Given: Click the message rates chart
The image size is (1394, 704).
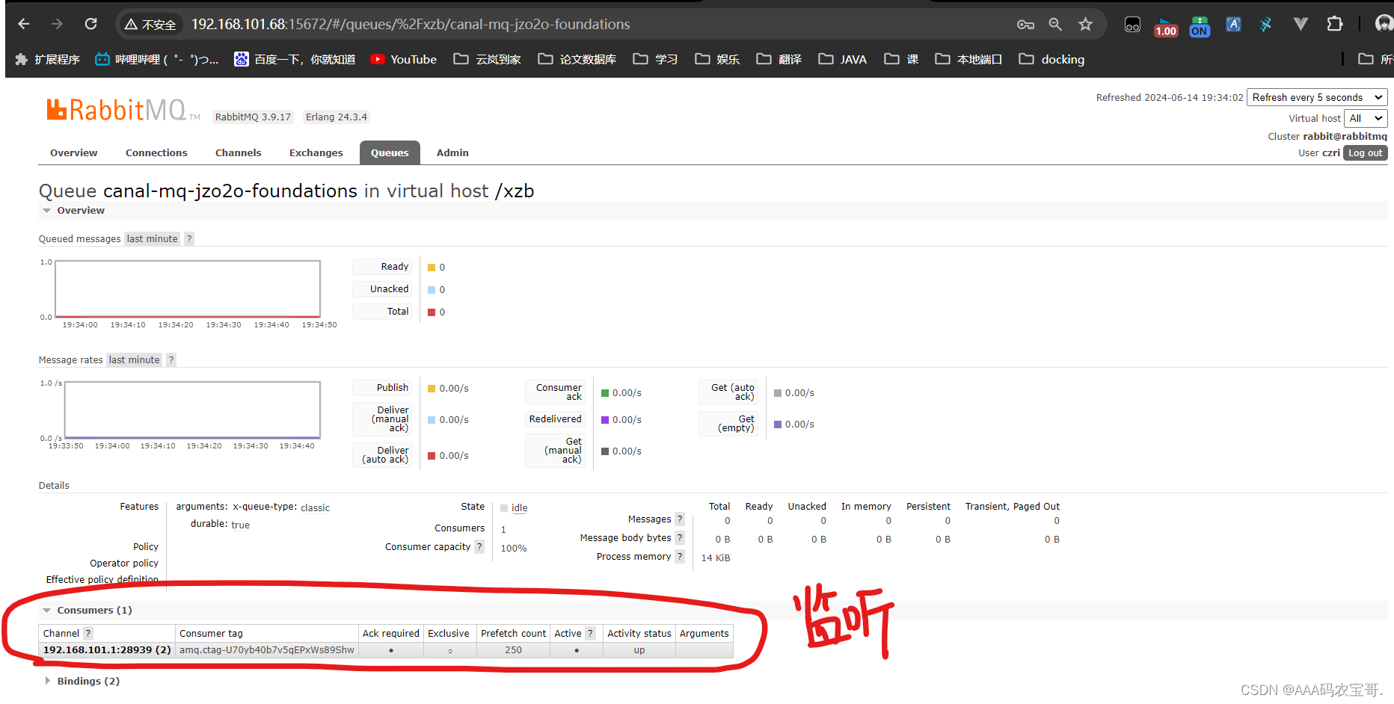Looking at the screenshot, I should pyautogui.click(x=192, y=410).
